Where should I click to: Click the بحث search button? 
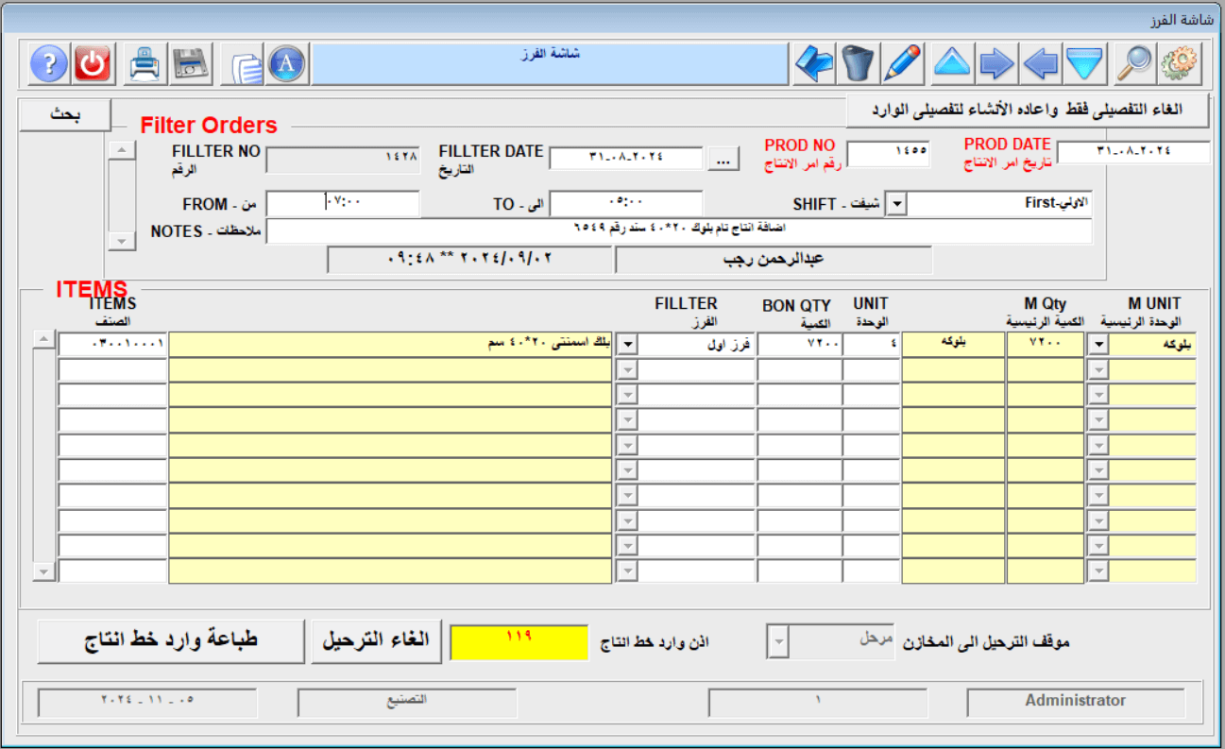[x=65, y=114]
